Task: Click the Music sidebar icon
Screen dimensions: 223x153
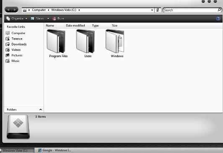Action: point(8,61)
